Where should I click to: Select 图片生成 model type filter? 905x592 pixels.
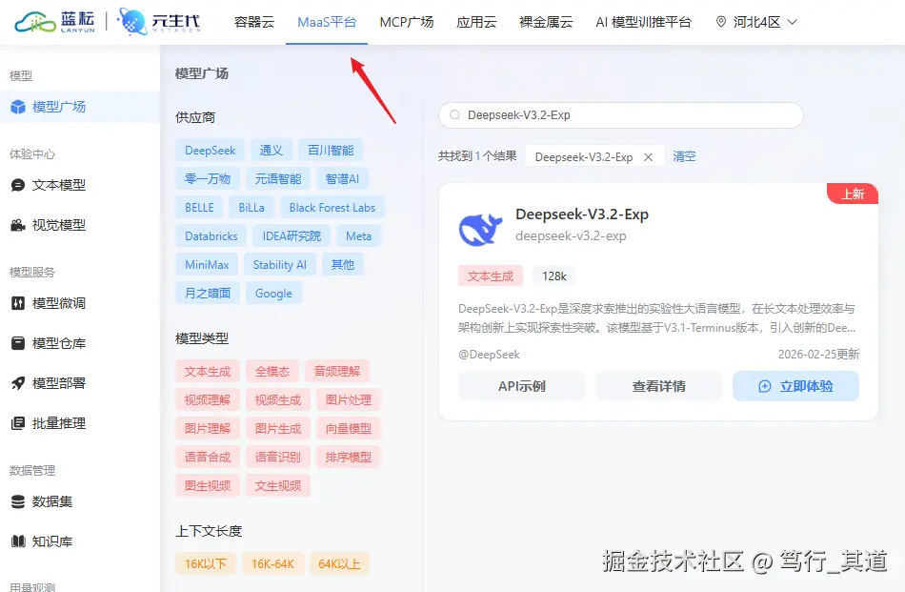click(x=278, y=429)
